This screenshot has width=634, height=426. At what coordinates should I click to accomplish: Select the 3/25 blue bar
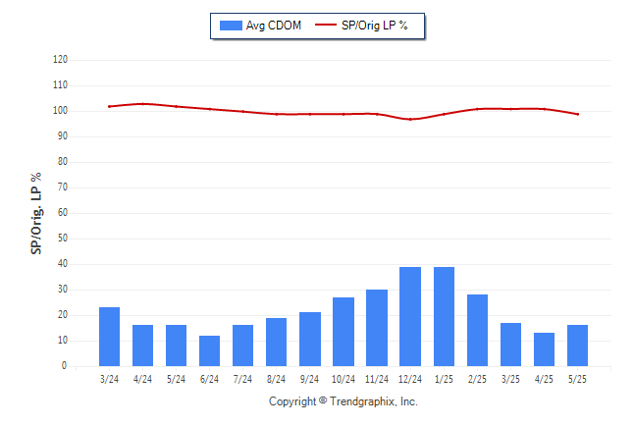click(510, 345)
